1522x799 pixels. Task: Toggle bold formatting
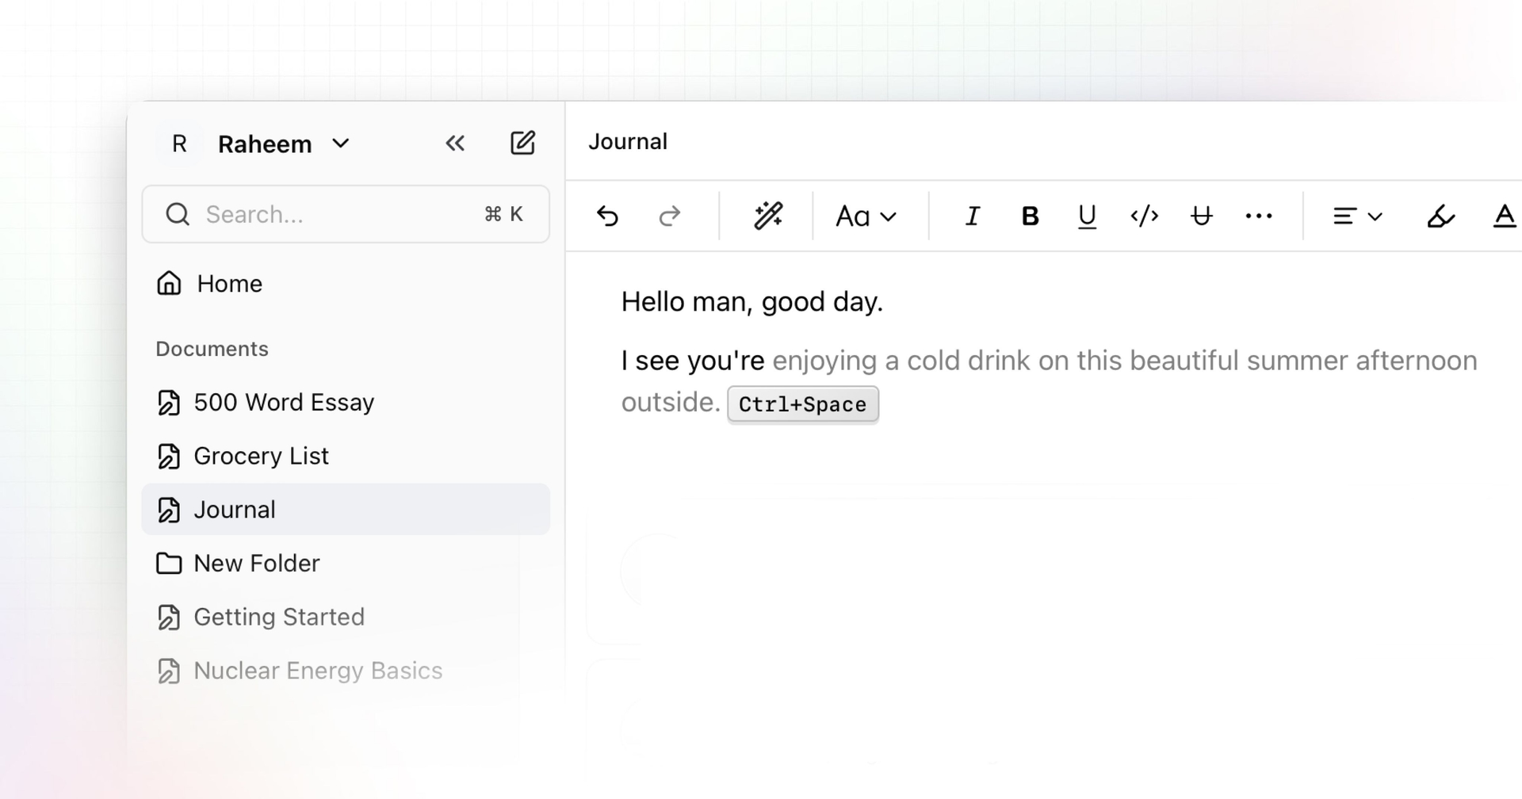[1030, 216]
